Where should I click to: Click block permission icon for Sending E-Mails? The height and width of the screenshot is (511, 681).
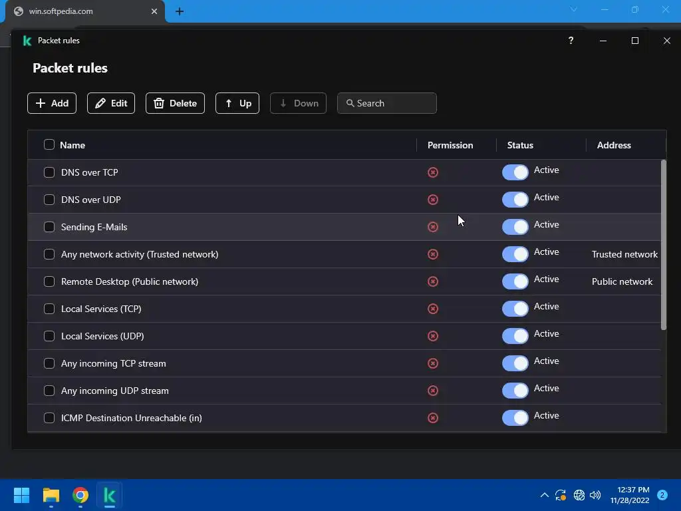432,227
